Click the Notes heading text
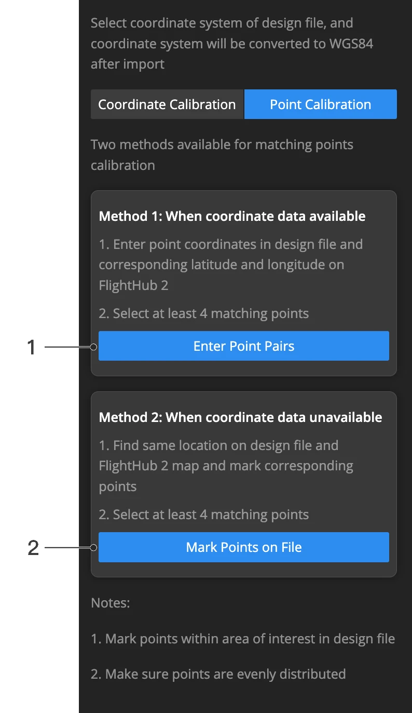Viewport: 412px width, 713px height. [x=110, y=602]
